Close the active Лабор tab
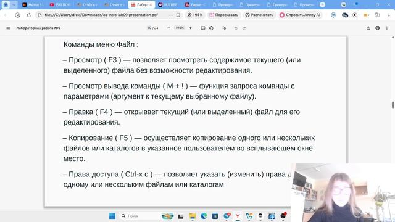395x222 pixels. pos(151,5)
